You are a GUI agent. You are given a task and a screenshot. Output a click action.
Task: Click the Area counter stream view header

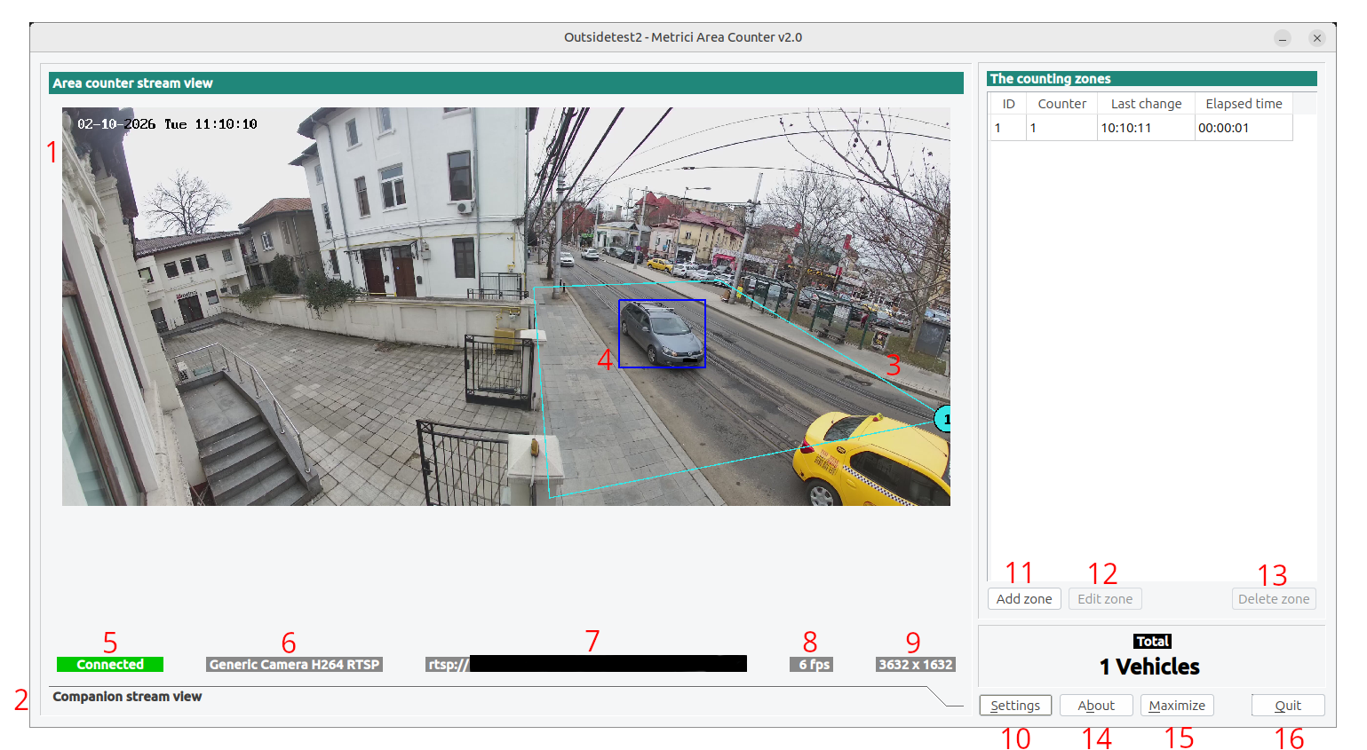tap(506, 83)
